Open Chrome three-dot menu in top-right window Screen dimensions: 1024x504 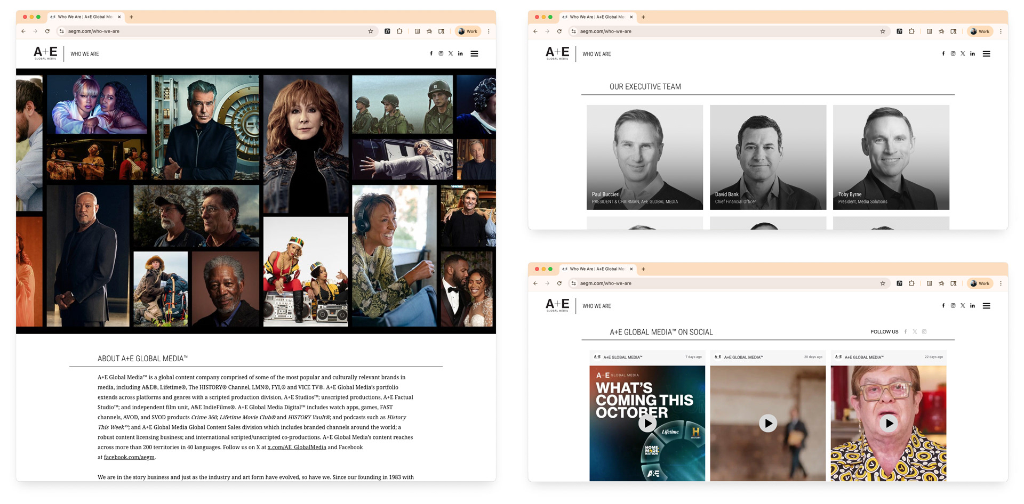click(x=1001, y=31)
